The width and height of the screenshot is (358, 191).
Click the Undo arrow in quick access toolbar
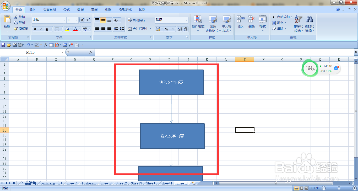[28, 45]
